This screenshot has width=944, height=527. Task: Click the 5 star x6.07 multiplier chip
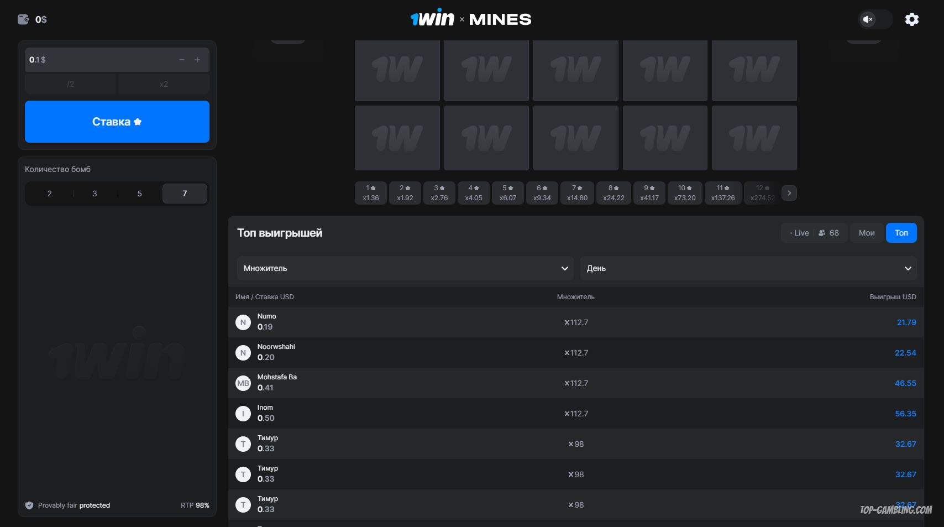(508, 193)
